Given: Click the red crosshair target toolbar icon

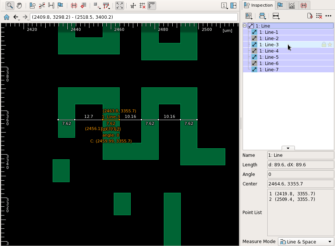Looking at the screenshot, I should 83,6.
